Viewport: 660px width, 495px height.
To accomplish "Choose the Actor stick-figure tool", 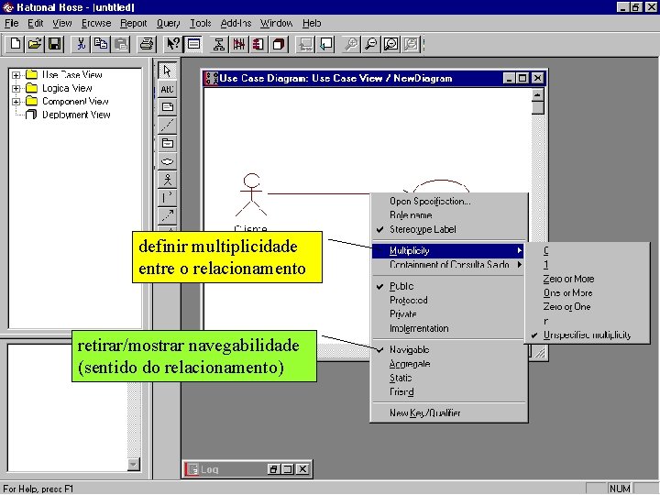I will (168, 180).
